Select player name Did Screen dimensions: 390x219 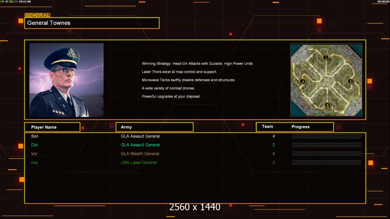coord(34,145)
